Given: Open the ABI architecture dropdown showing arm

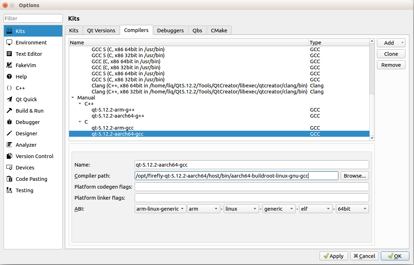Looking at the screenshot, I should pyautogui.click(x=203, y=209).
